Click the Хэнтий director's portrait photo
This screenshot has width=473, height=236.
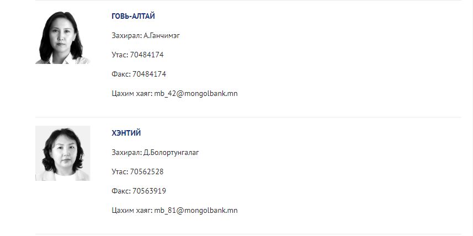click(x=62, y=153)
